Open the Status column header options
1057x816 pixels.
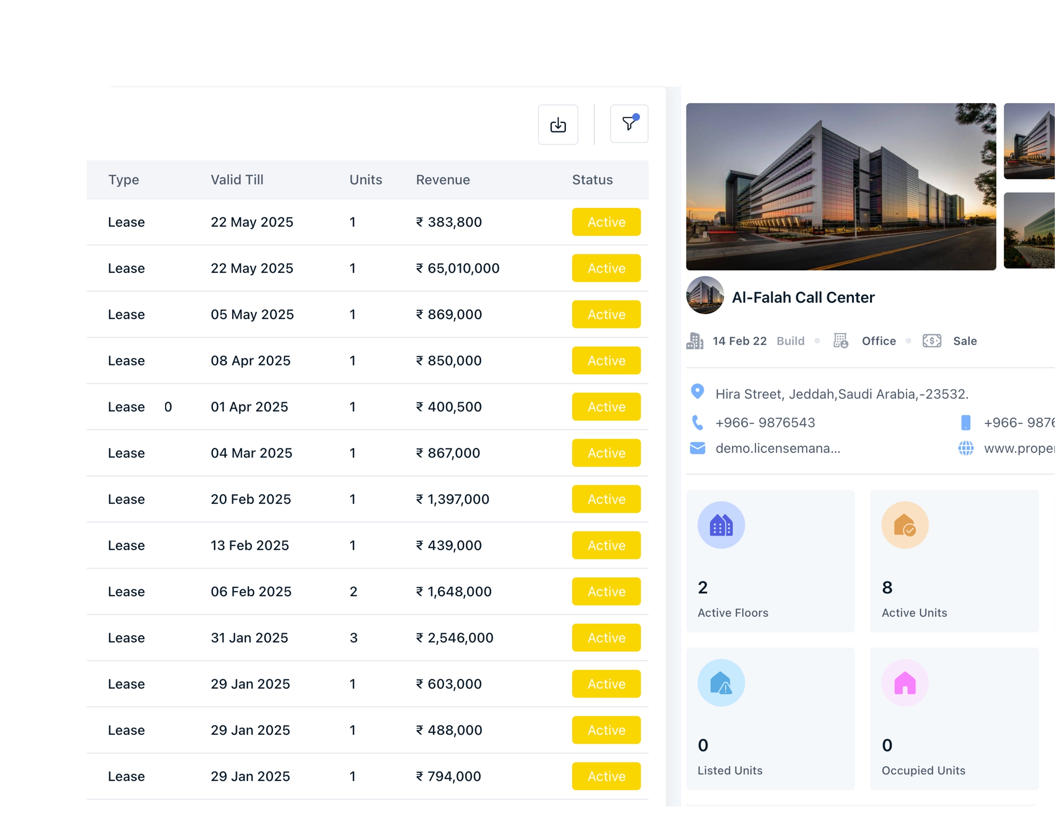tap(592, 180)
